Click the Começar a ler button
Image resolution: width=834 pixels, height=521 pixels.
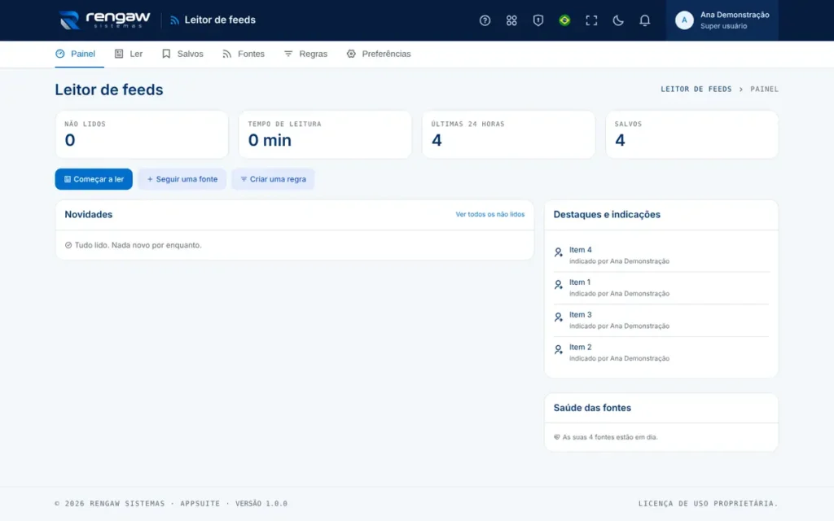[x=94, y=179]
